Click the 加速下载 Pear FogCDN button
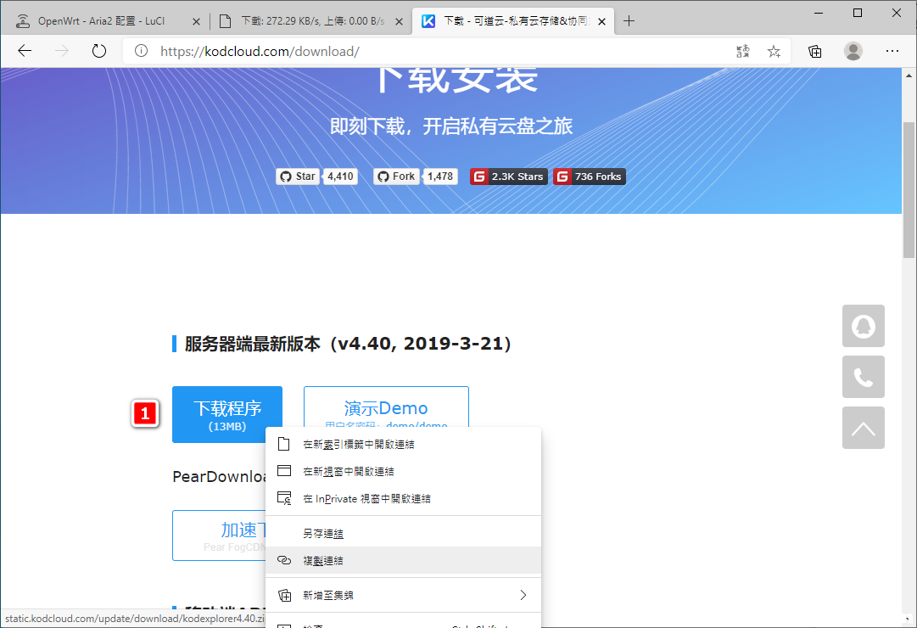Image resolution: width=917 pixels, height=628 pixels. pyautogui.click(x=220, y=535)
